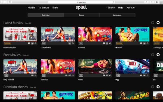Image resolution: width=163 pixels, height=102 pixels.
Task: Show next Latest Movies with right arrow
Action: pyautogui.click(x=158, y=23)
